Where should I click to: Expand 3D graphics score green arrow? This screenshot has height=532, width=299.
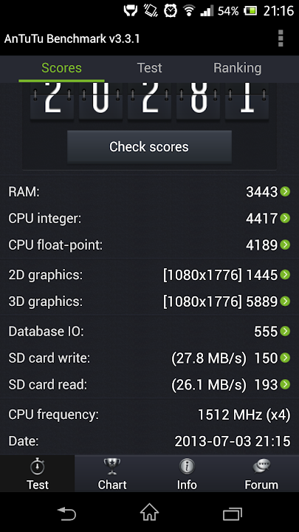pyautogui.click(x=285, y=301)
